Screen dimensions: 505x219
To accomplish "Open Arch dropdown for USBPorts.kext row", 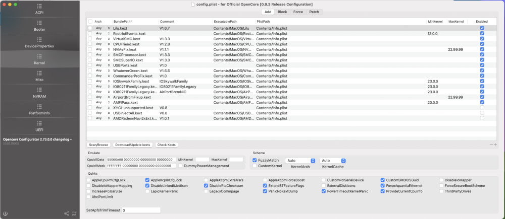I will tap(103, 65).
